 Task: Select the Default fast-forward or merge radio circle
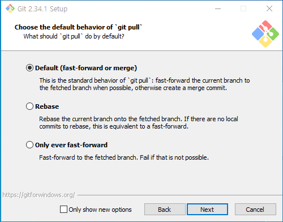(x=29, y=68)
